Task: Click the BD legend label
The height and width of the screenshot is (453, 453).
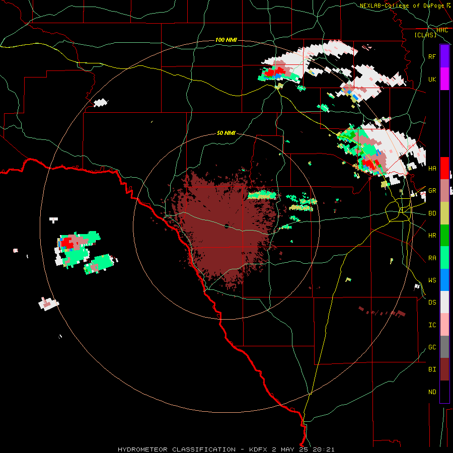Action: [432, 213]
